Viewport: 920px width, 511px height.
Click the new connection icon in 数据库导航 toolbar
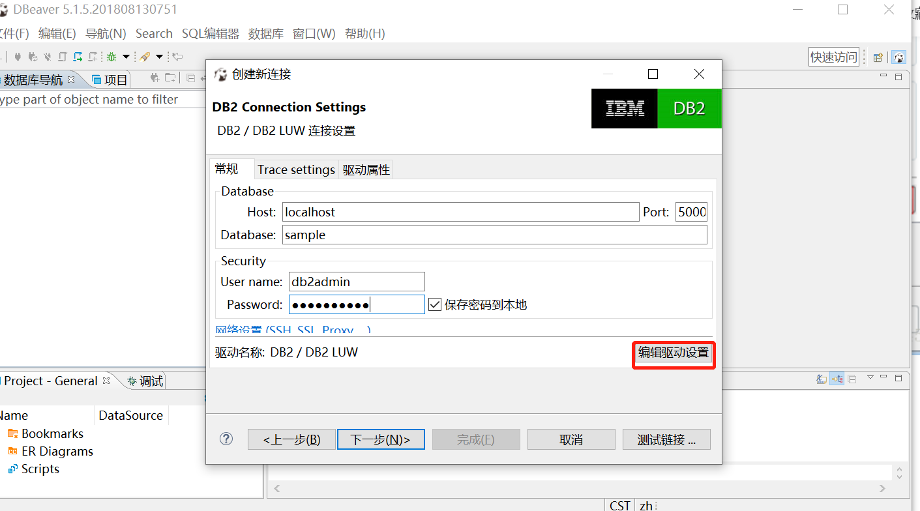[155, 78]
